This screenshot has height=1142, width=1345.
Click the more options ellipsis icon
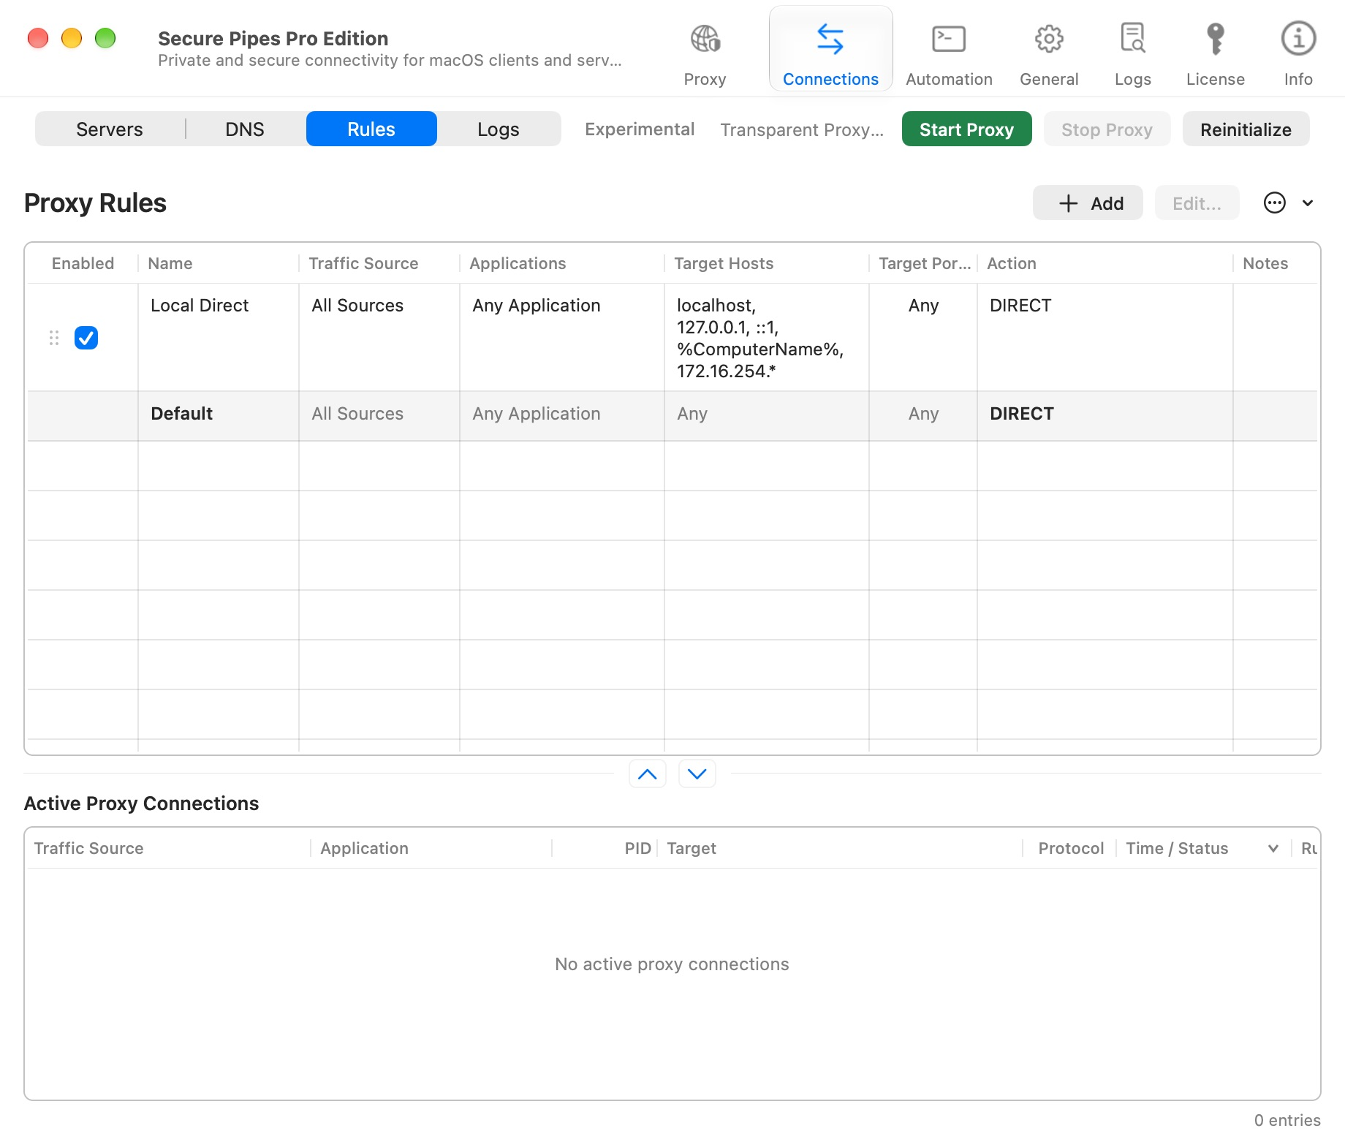1274,203
